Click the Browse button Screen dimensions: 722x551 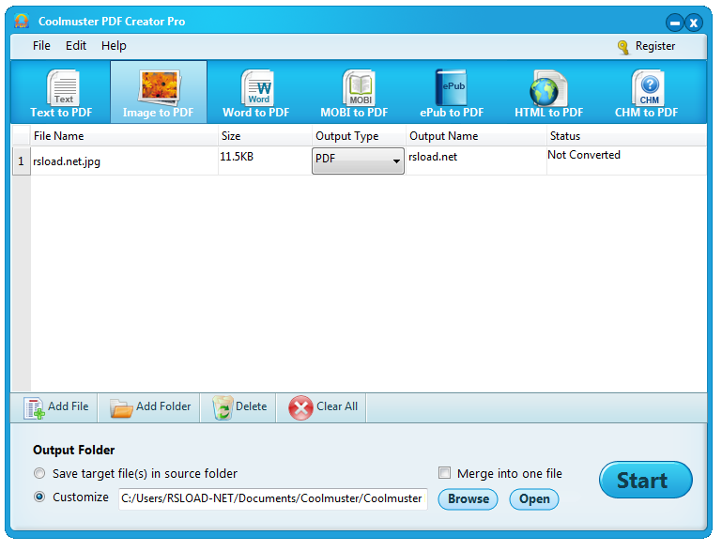point(468,499)
